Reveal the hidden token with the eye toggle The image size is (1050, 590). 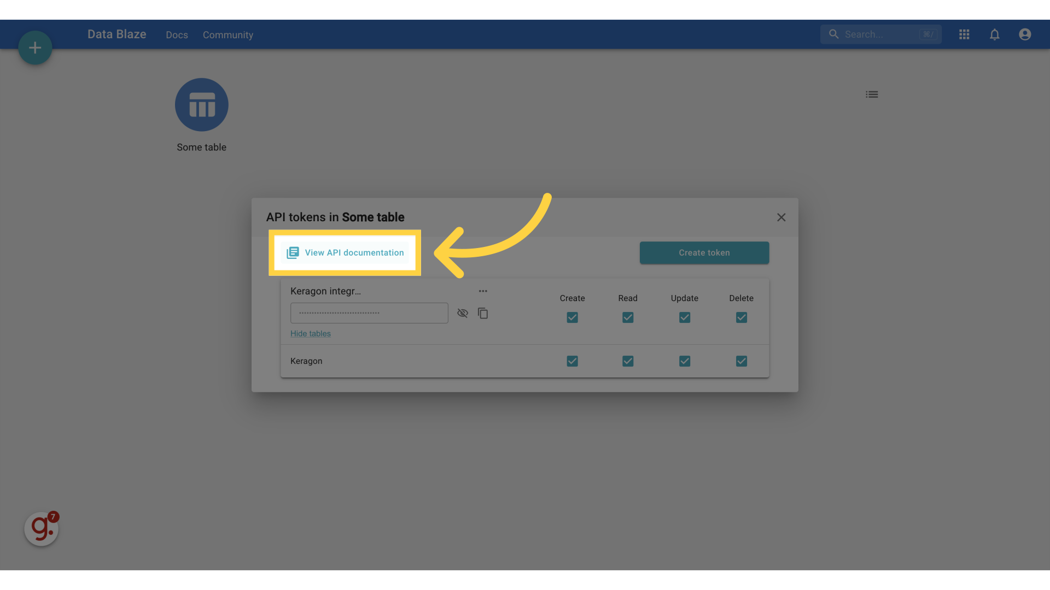(x=463, y=313)
